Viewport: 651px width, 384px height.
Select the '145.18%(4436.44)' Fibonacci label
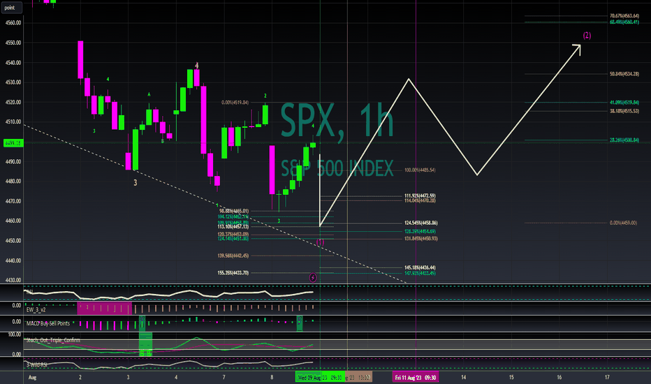coord(420,268)
